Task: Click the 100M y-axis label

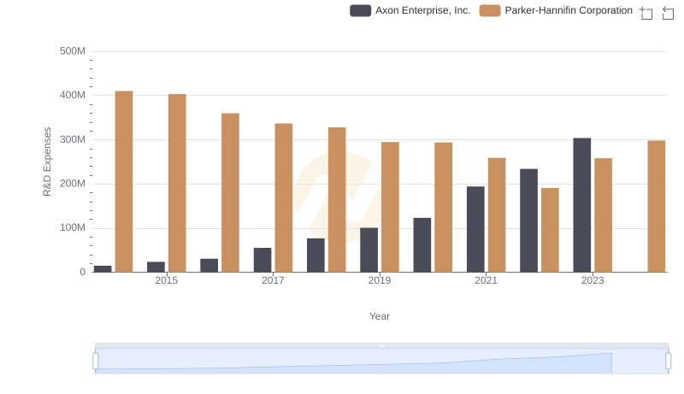Action: [73, 227]
